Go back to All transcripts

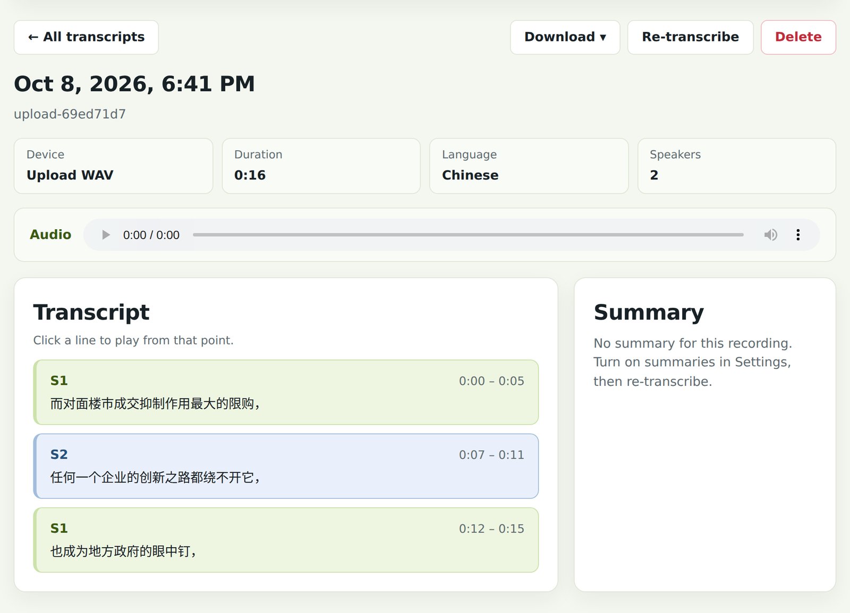(x=86, y=37)
